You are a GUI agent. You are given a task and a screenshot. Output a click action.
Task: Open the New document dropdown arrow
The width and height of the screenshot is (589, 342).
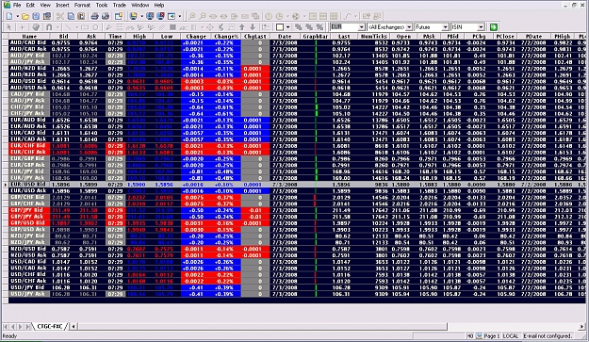pos(17,16)
